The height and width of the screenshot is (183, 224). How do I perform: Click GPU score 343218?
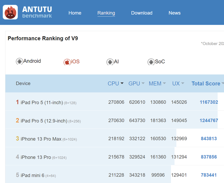pos(137,175)
